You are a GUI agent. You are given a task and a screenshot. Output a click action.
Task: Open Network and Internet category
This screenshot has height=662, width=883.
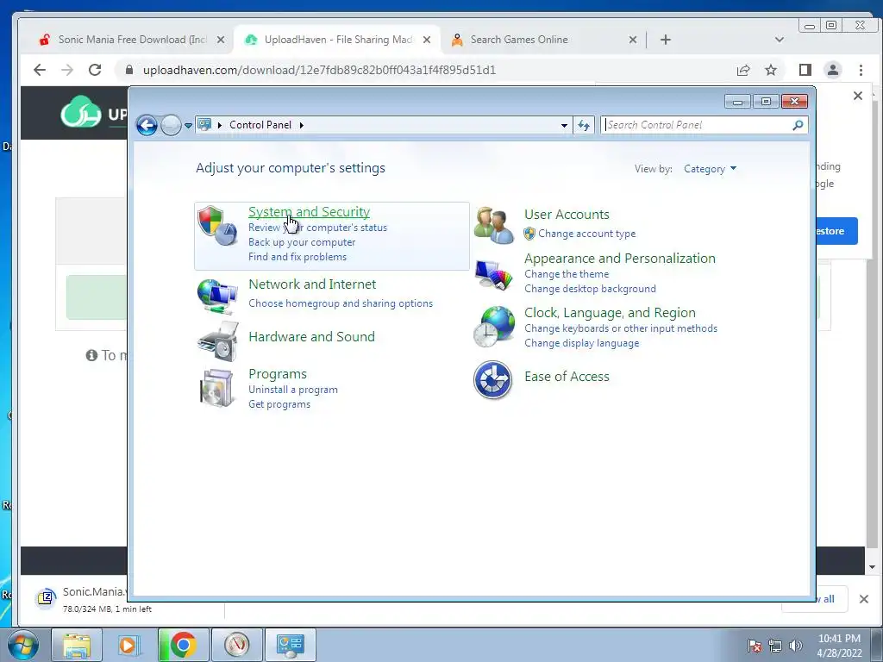[x=312, y=284]
